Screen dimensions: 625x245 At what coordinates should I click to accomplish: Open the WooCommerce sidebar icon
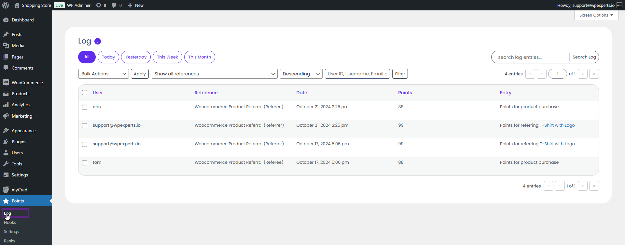click(x=6, y=83)
